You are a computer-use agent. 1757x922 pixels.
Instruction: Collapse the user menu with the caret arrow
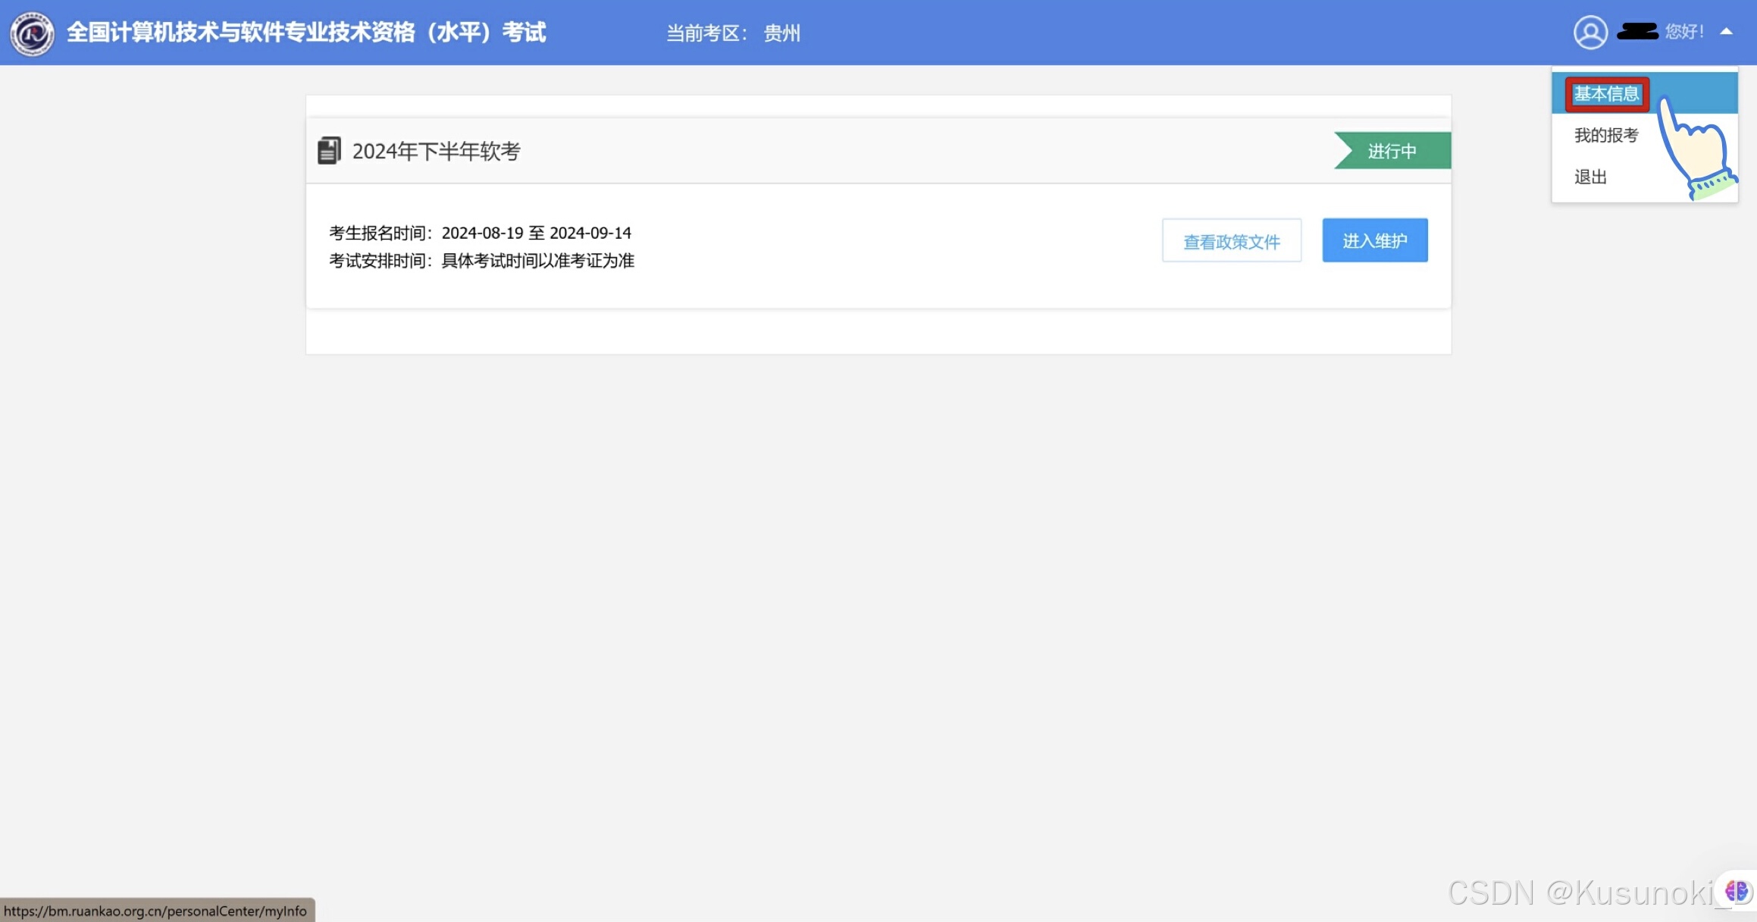coord(1727,32)
